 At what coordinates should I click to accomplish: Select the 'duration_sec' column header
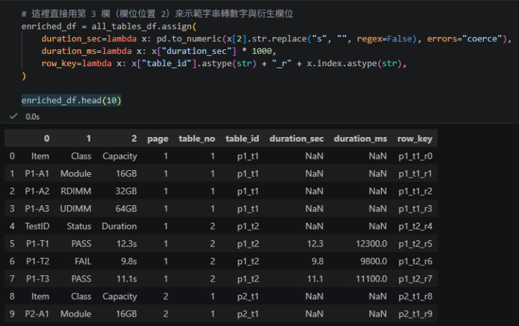pyautogui.click(x=297, y=138)
